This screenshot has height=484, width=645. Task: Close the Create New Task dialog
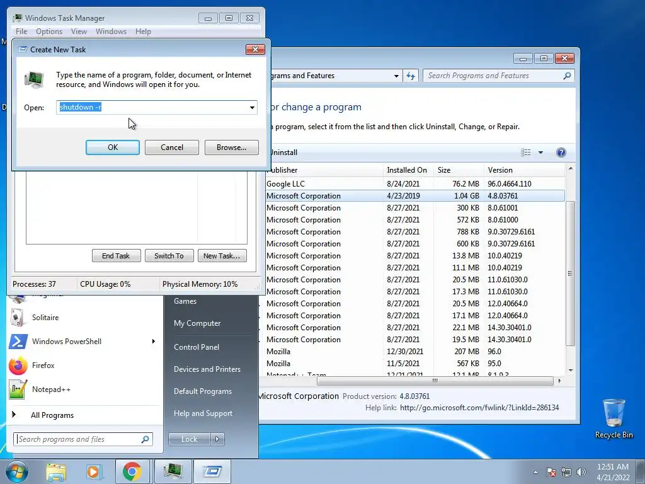point(255,49)
